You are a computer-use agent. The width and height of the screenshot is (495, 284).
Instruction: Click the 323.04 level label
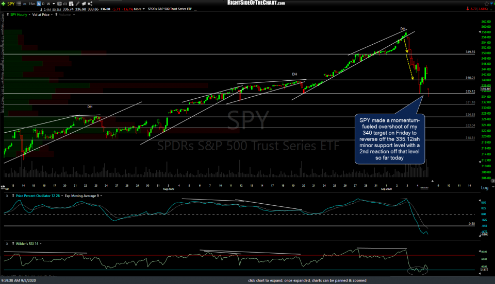[470, 126]
